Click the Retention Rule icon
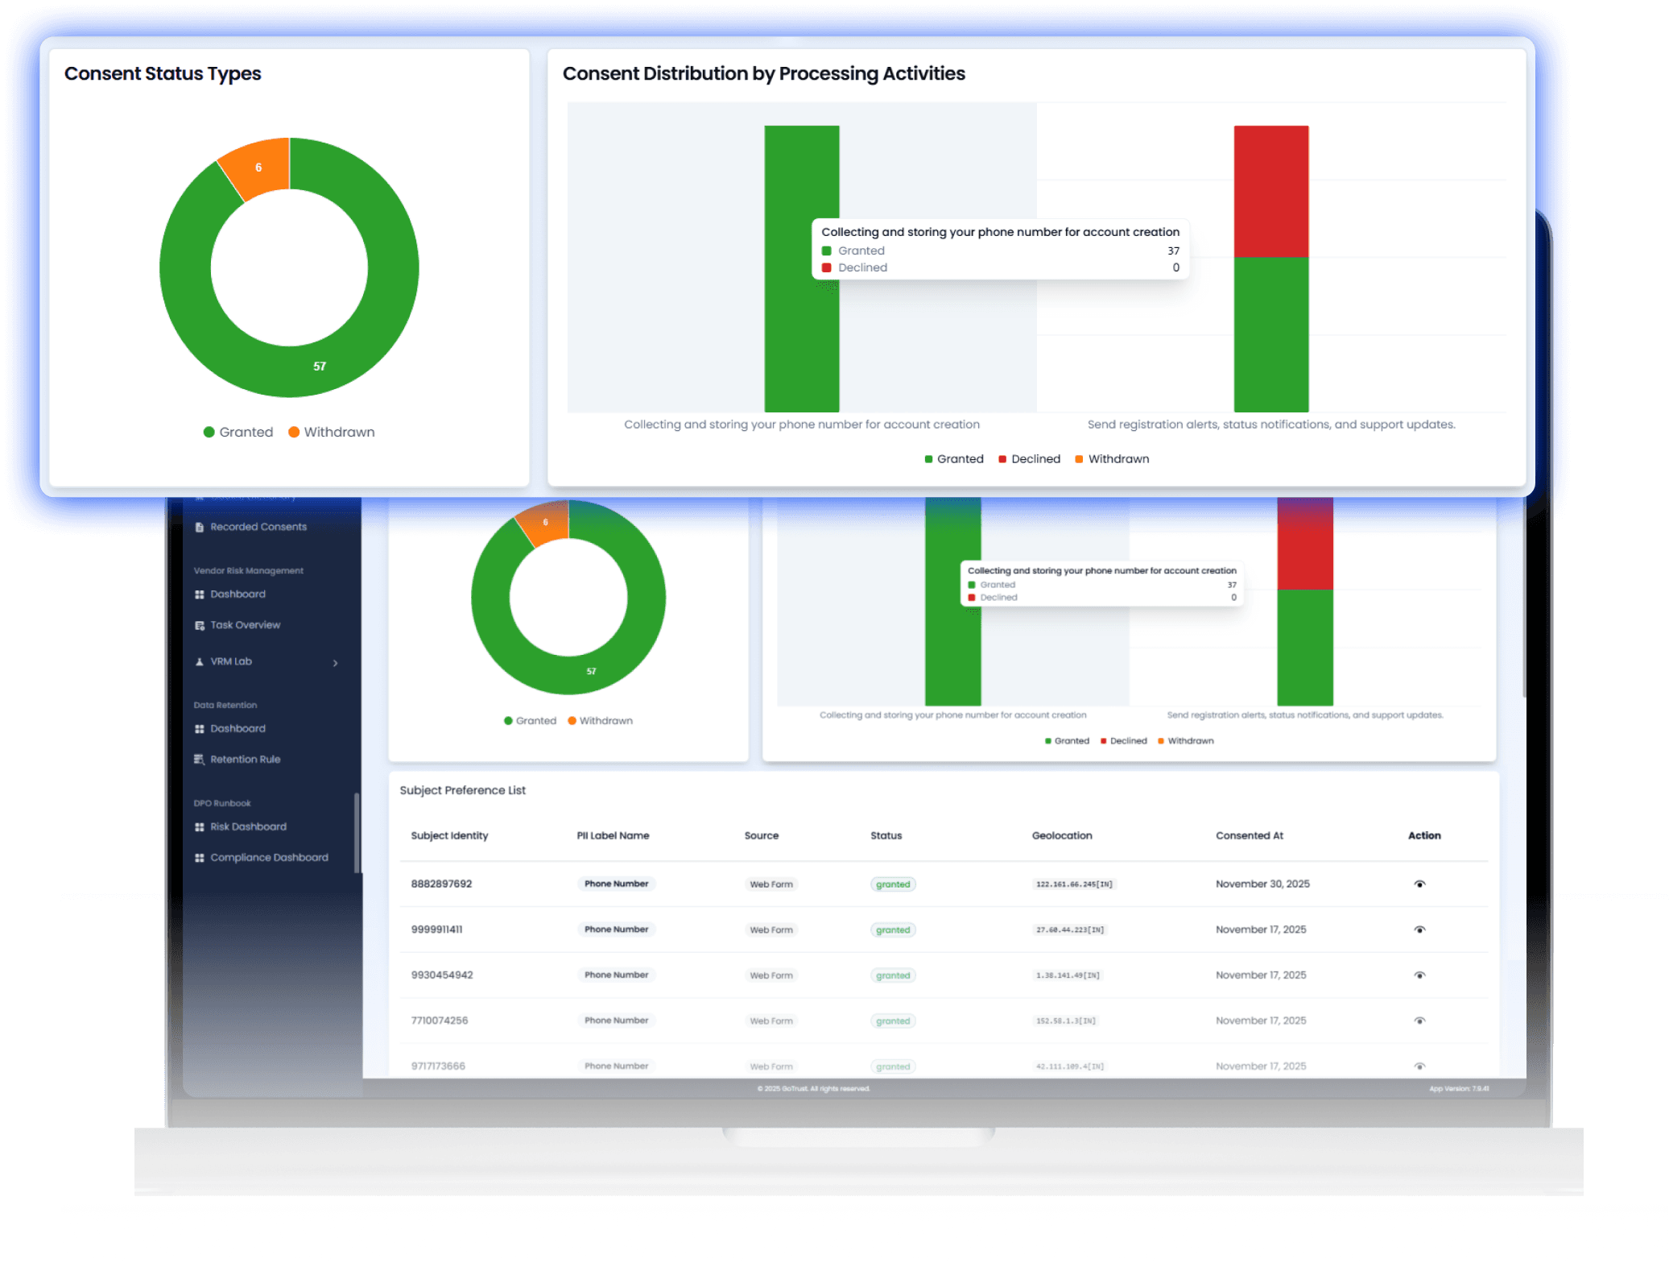This screenshot has height=1263, width=1669. [199, 760]
